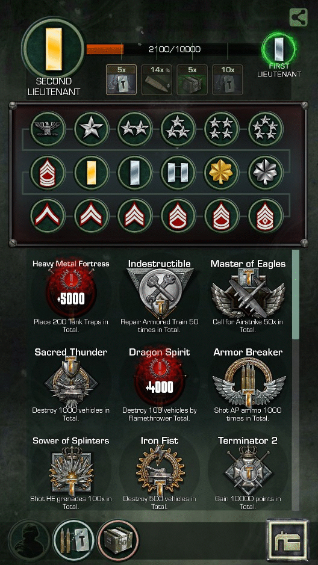Tap the First Lieutenant next rank badge
The width and height of the screenshot is (318, 565).
(279, 49)
